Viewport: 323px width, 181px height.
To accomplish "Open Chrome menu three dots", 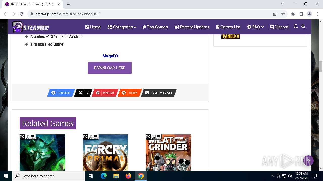I will [317, 14].
